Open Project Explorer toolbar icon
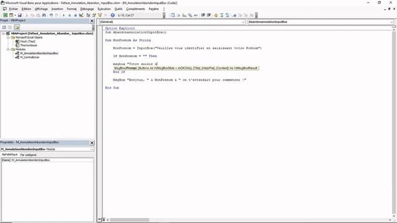The image size is (397, 223). tap(88, 15)
